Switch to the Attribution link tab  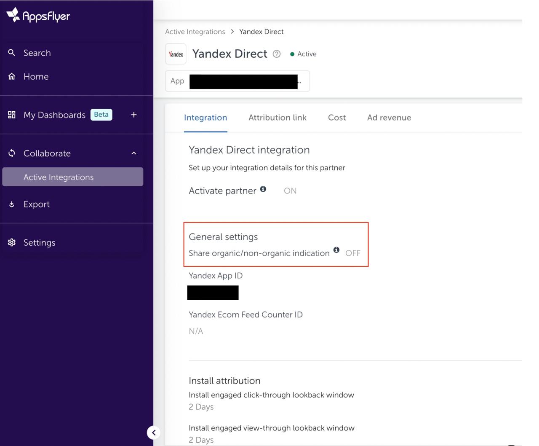click(277, 118)
